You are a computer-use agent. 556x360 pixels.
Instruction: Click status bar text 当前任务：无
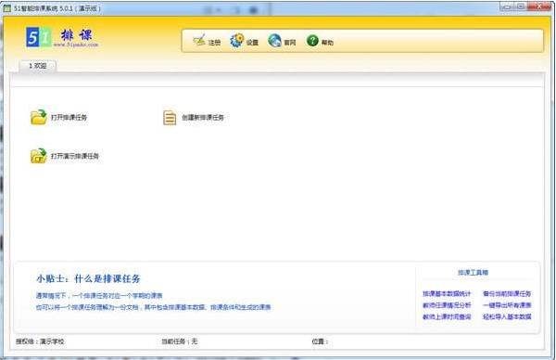pos(180,341)
